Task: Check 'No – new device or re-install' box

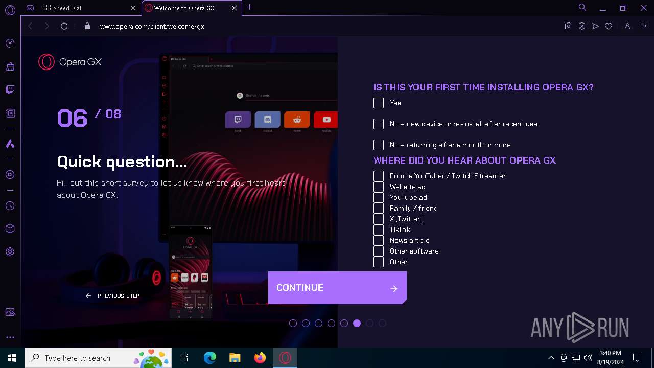Action: point(379,124)
